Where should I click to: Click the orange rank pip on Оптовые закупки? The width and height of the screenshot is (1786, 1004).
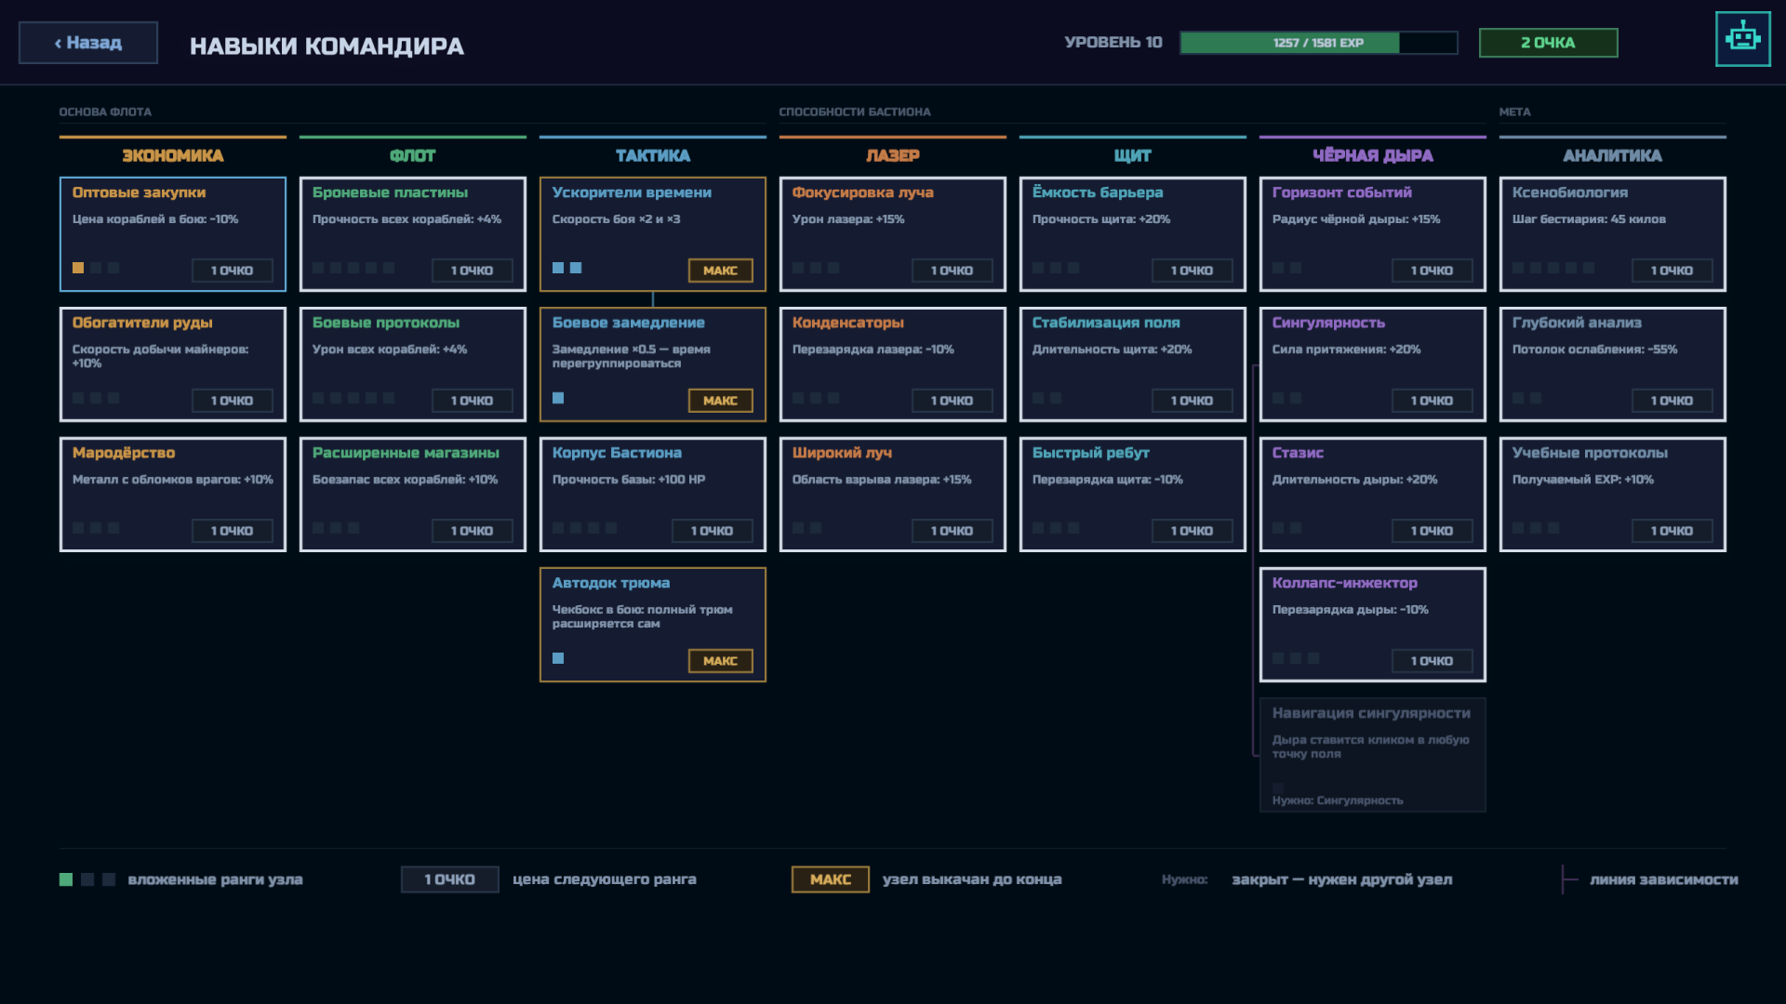pyautogui.click(x=78, y=268)
